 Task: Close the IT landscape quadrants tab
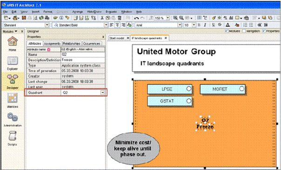tap(166, 38)
